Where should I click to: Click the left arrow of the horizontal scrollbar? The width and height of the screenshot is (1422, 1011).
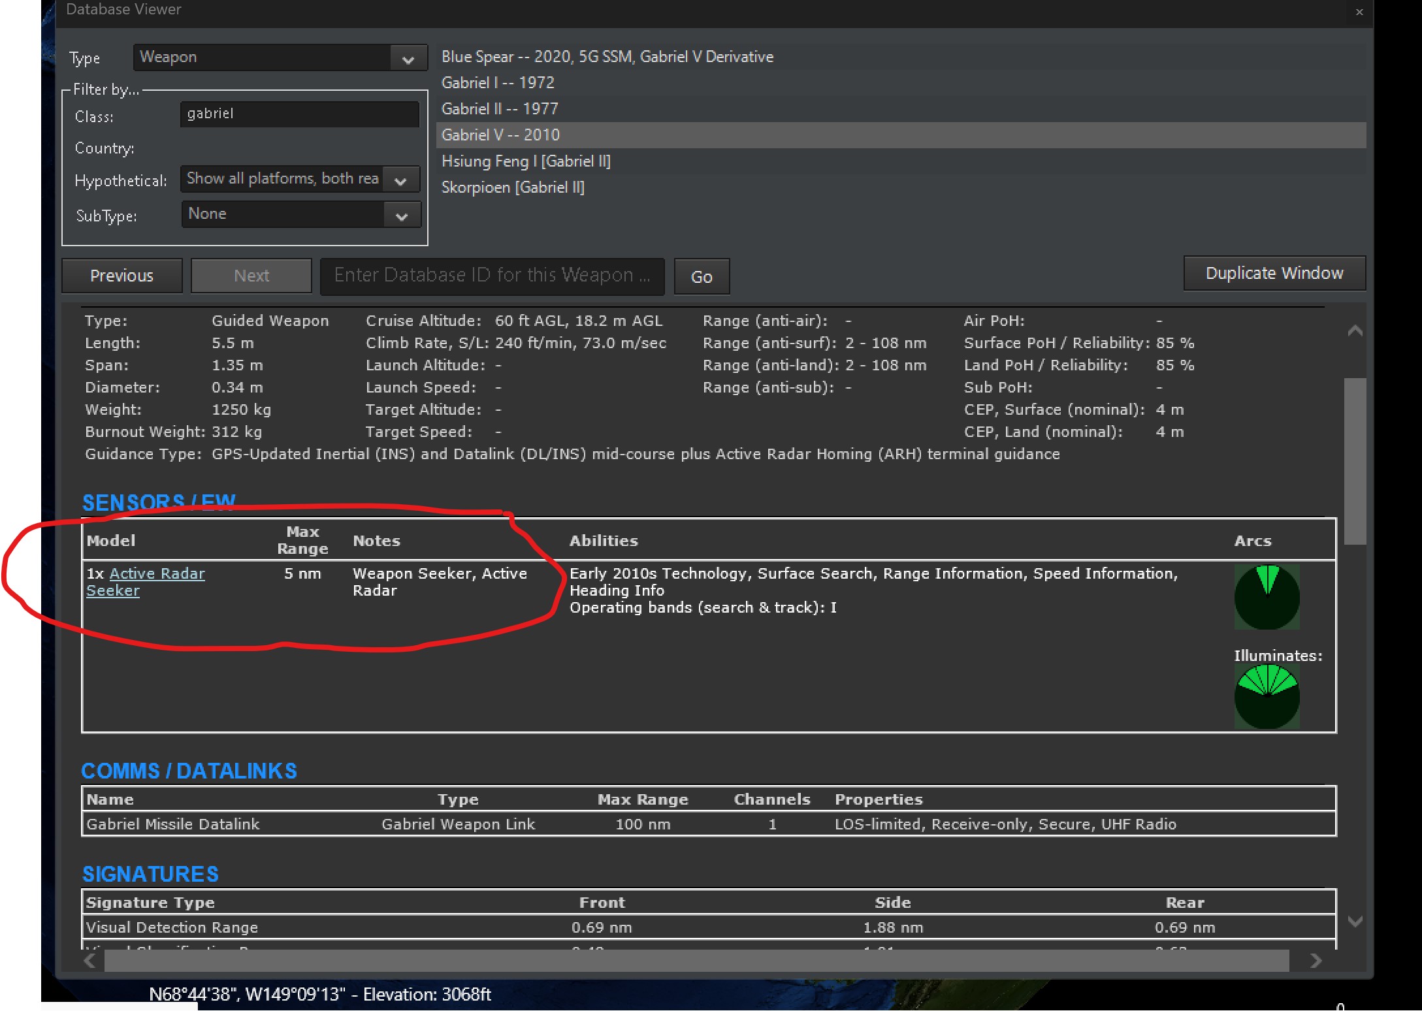[89, 961]
